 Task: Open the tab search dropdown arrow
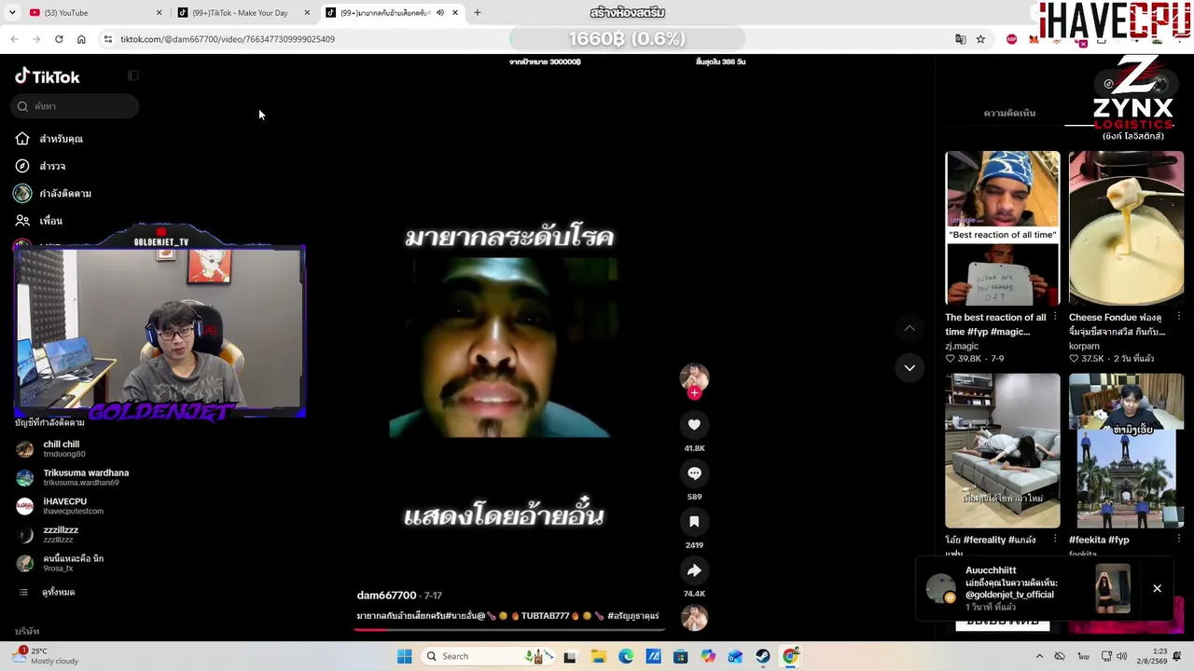coord(14,13)
